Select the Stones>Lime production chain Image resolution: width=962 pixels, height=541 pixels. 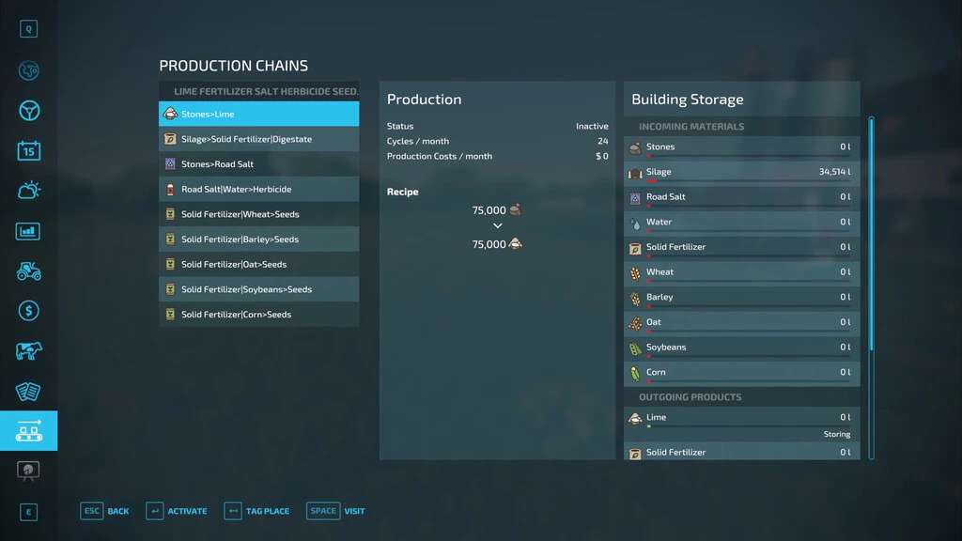(258, 114)
